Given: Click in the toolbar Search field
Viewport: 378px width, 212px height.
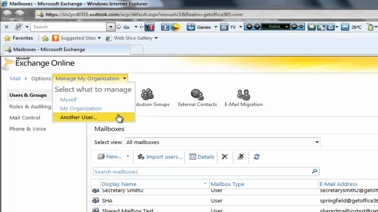Looking at the screenshot, I should tap(69, 27).
